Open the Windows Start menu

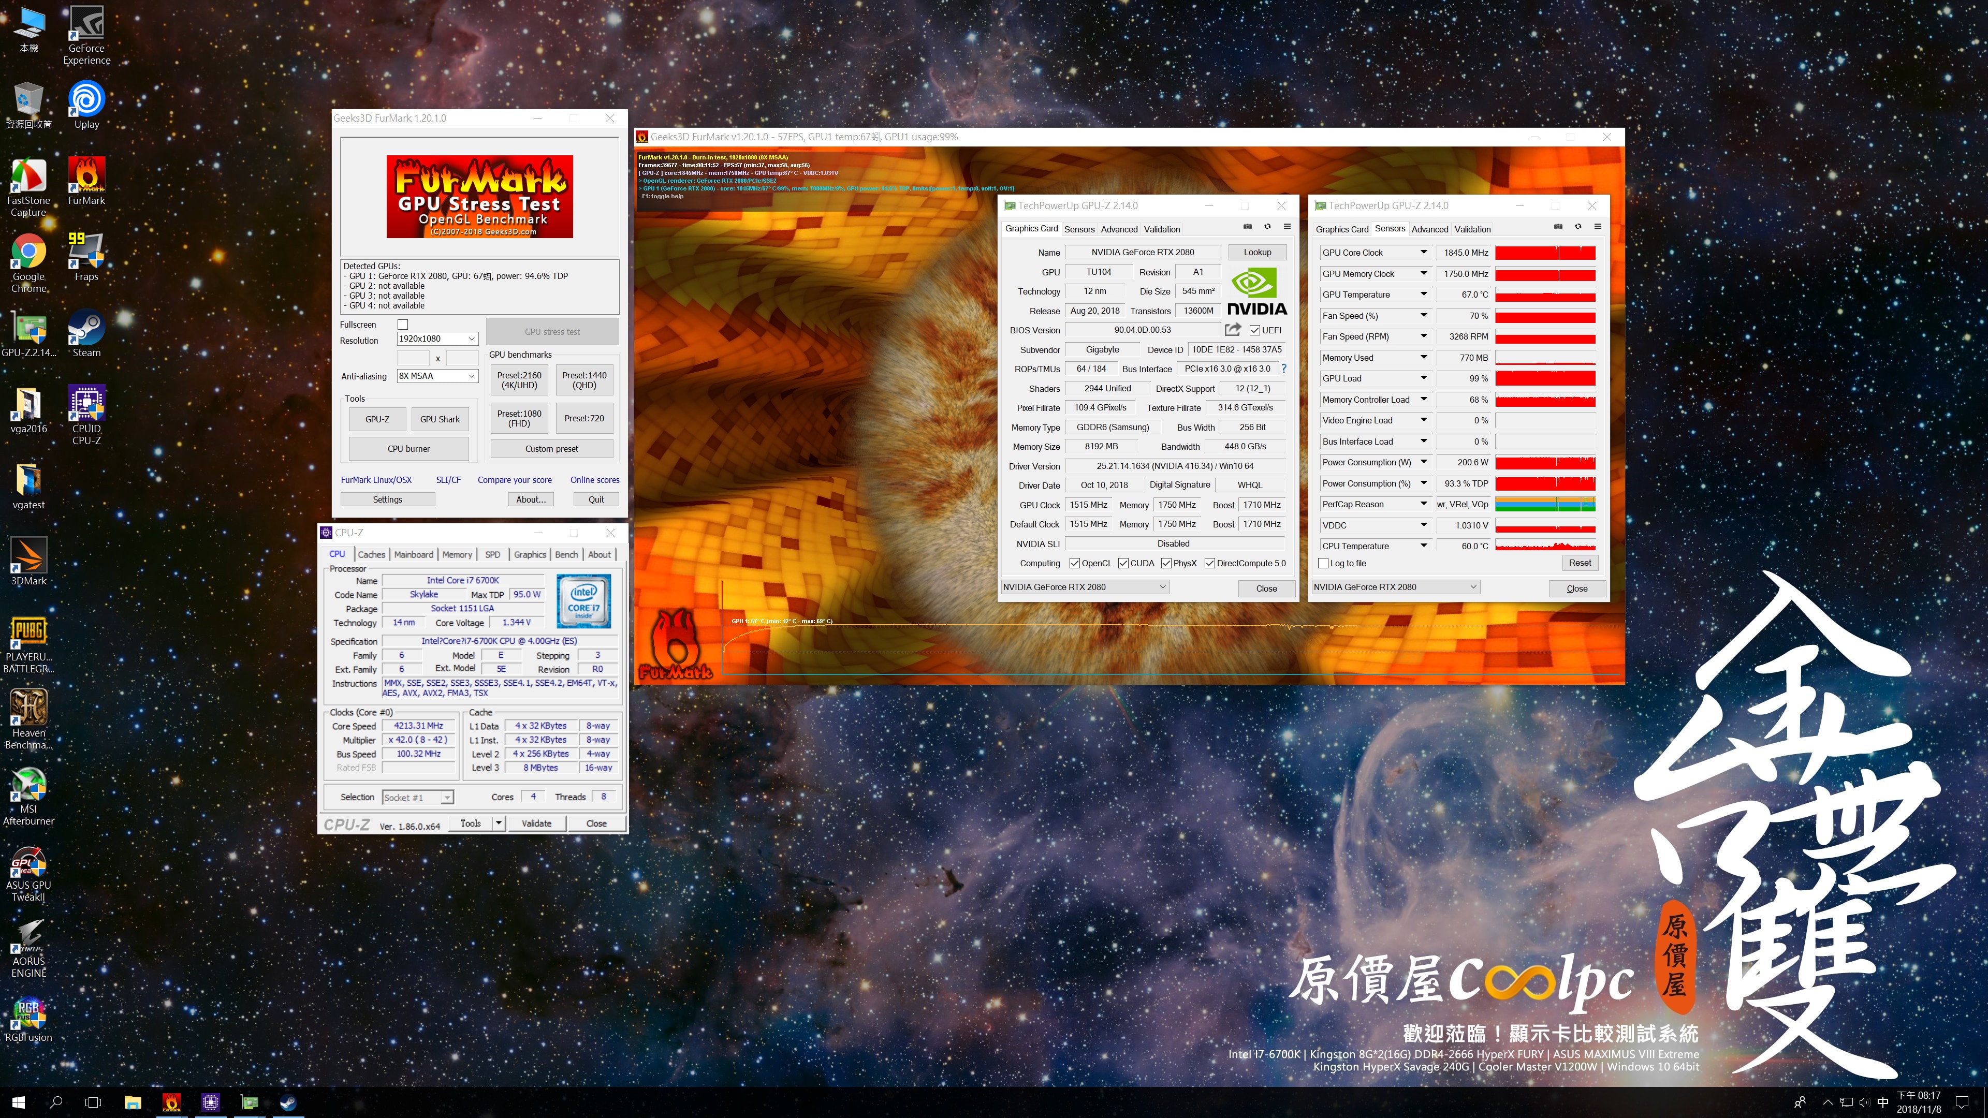(x=19, y=1102)
